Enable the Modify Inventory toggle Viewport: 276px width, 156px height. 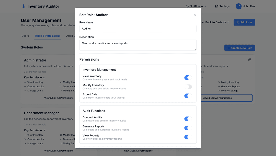coord(188,87)
